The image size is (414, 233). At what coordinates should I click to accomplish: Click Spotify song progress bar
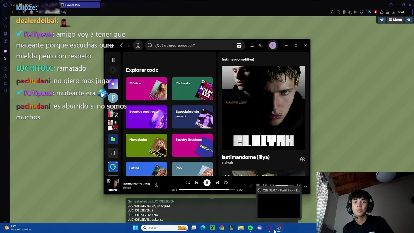pos(207,190)
